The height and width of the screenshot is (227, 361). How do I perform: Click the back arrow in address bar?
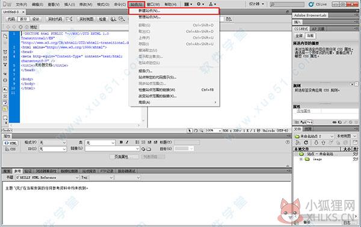coord(8,27)
